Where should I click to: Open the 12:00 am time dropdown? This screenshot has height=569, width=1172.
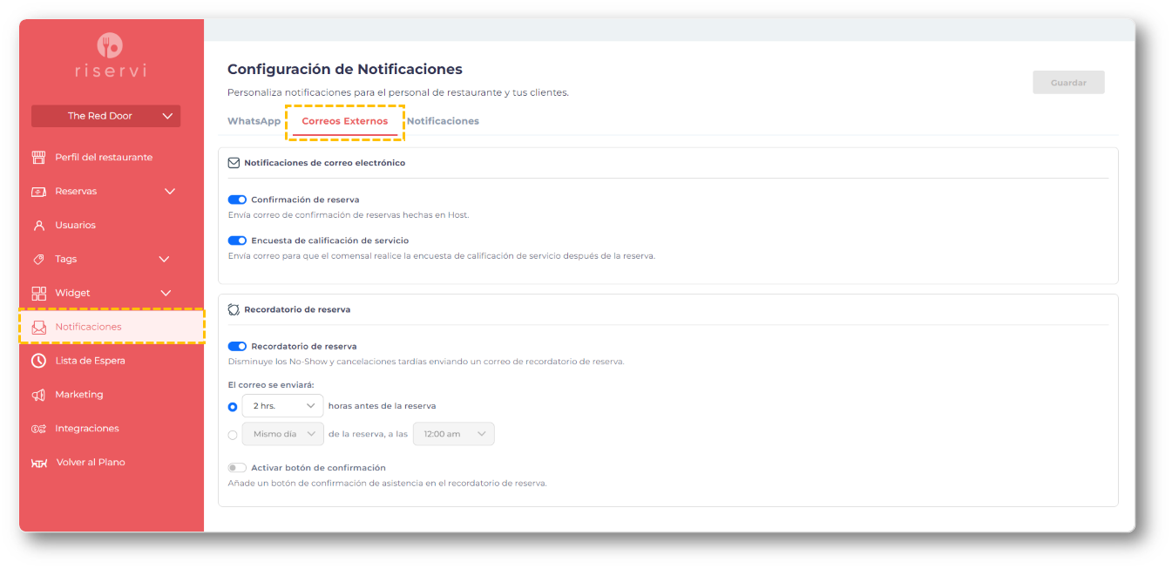point(453,434)
